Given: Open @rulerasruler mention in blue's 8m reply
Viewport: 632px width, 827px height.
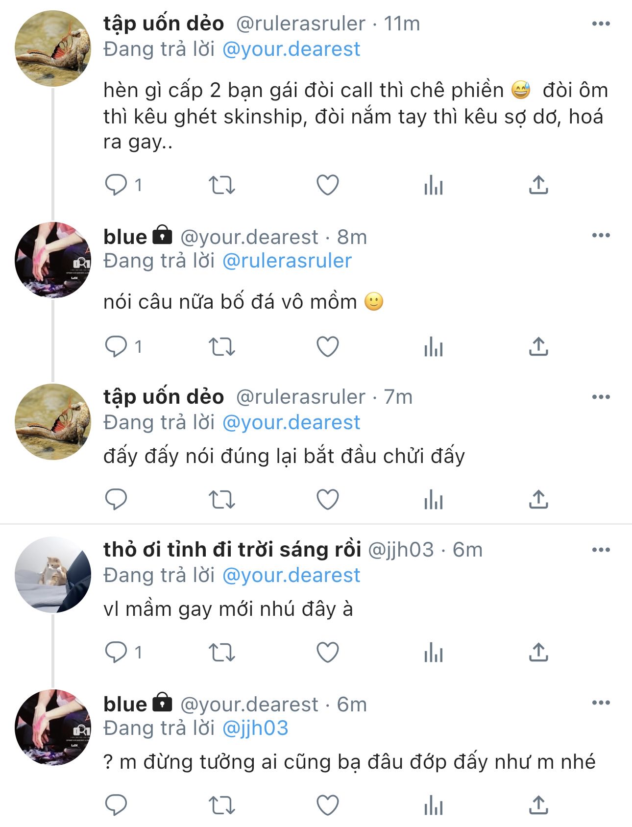Looking at the screenshot, I should pyautogui.click(x=287, y=261).
